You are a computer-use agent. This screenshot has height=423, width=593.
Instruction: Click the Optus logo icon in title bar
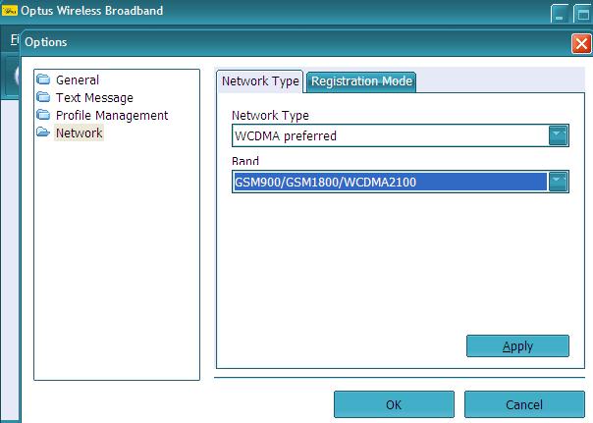coord(10,10)
